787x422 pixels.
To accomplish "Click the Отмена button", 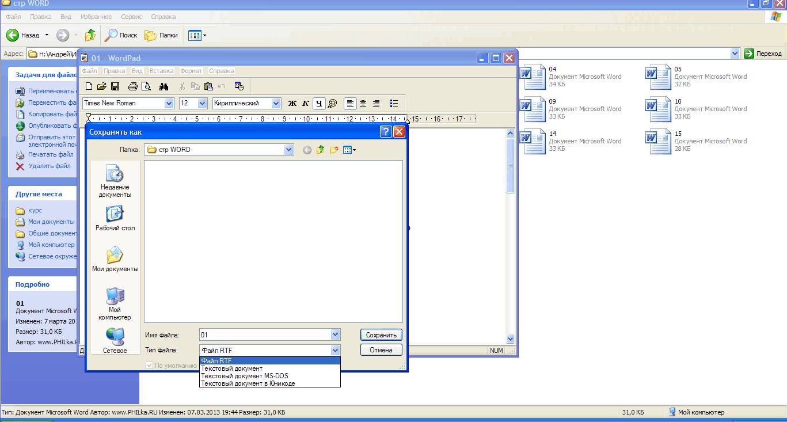I will point(381,350).
